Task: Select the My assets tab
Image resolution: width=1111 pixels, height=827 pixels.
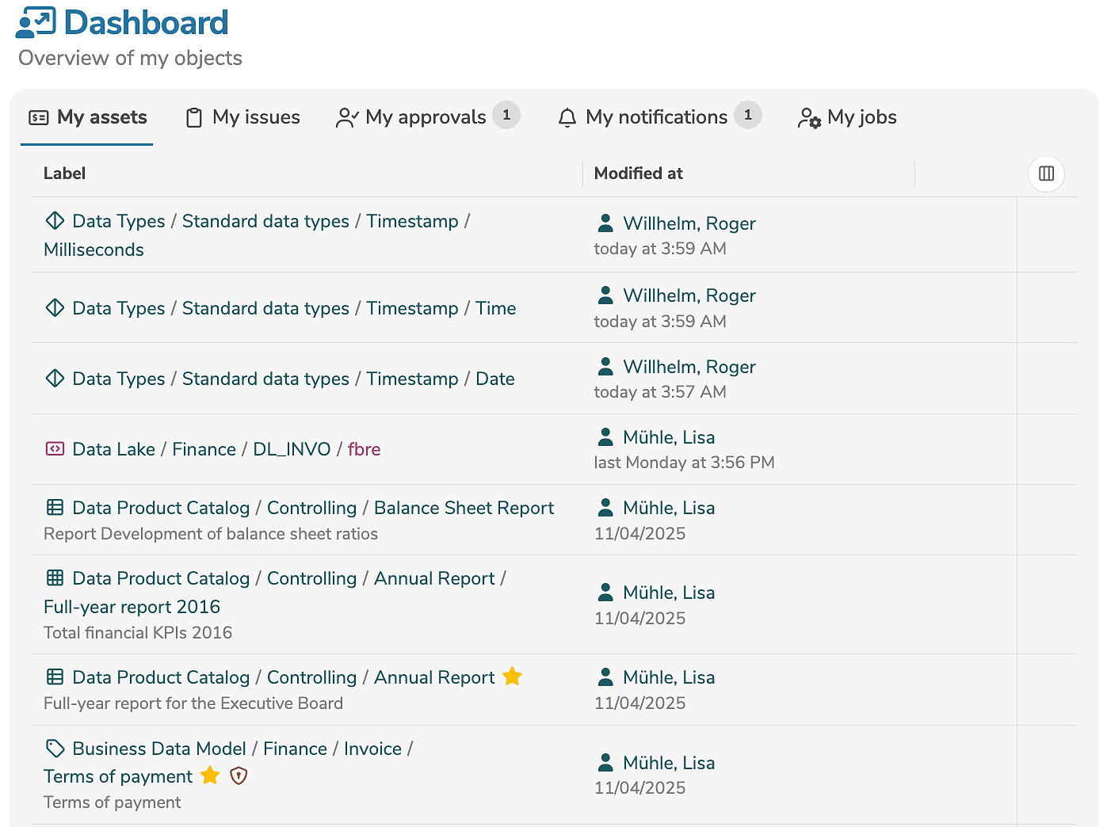Action: (x=87, y=117)
